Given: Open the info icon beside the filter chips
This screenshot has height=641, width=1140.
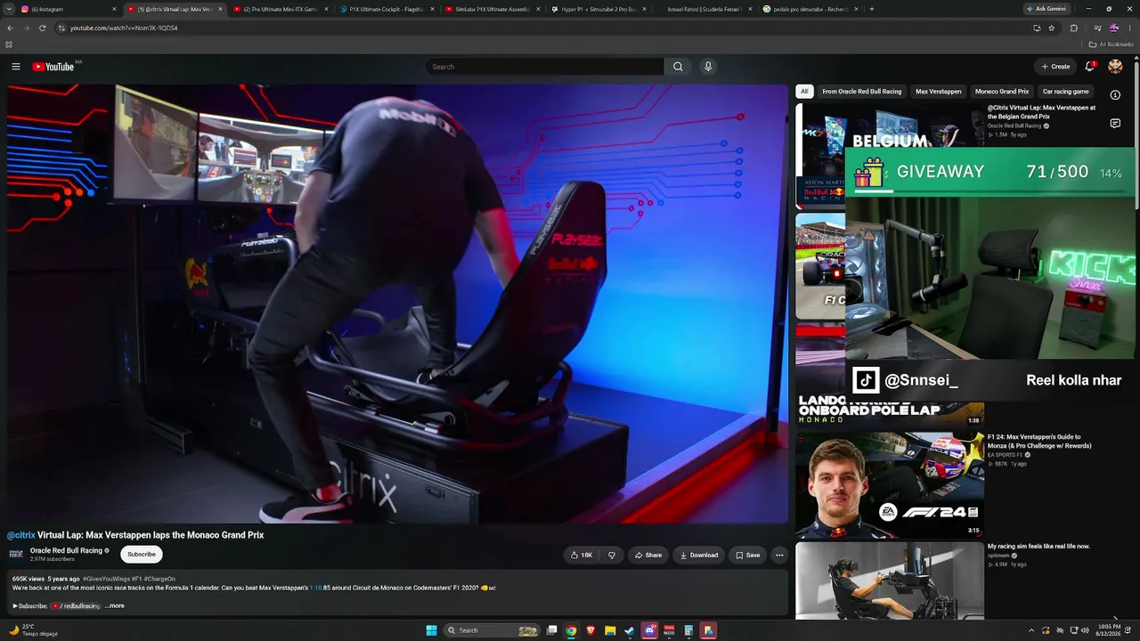Looking at the screenshot, I should (1115, 94).
